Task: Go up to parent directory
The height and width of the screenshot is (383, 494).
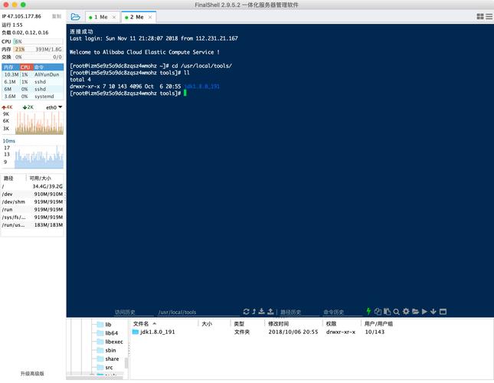Action: click(x=254, y=312)
